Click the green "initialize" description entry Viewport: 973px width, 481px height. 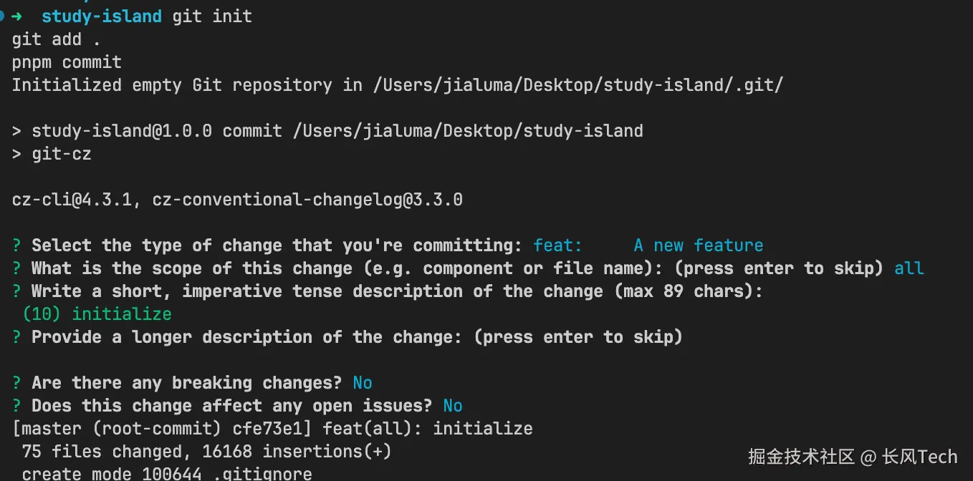click(122, 314)
